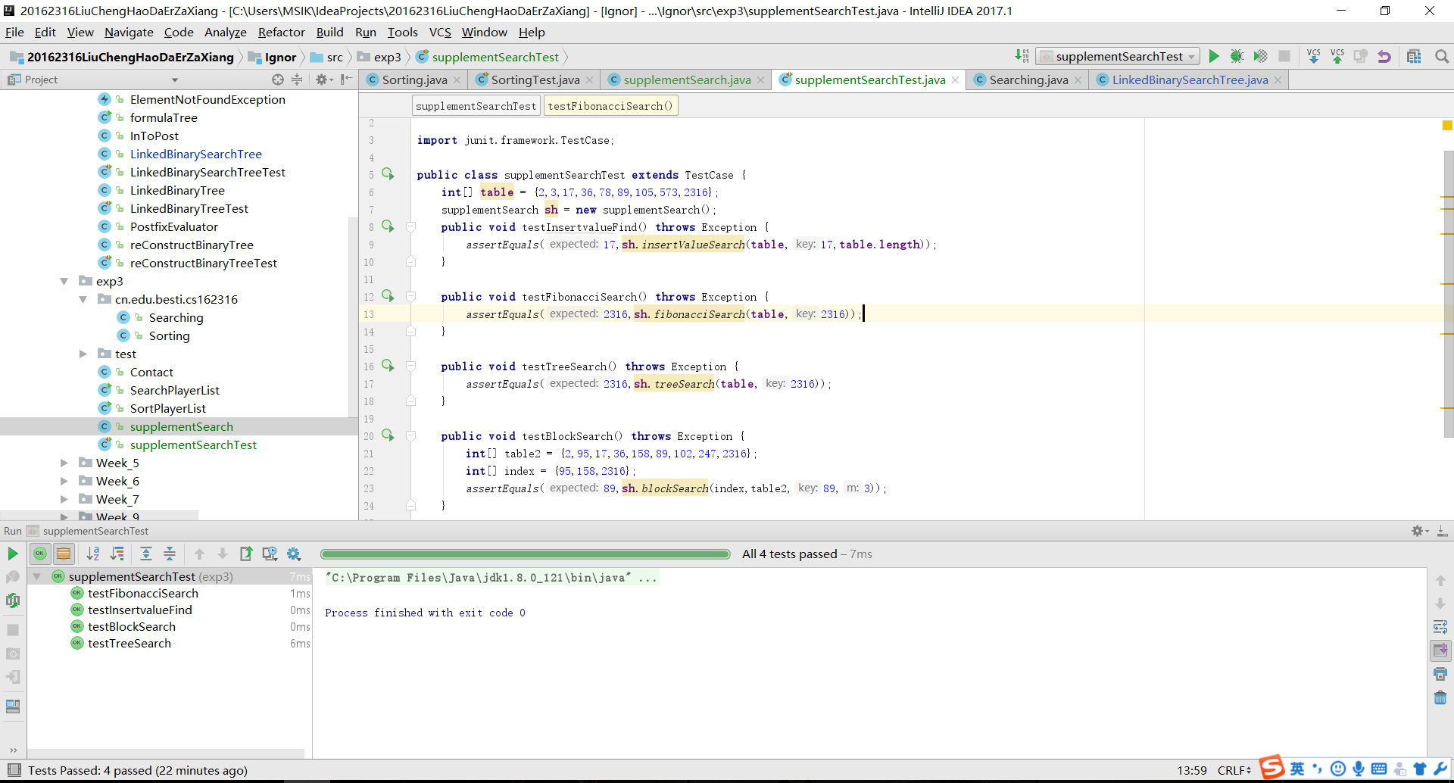Open the VCS menu
This screenshot has height=783, width=1454.
pos(440,32)
